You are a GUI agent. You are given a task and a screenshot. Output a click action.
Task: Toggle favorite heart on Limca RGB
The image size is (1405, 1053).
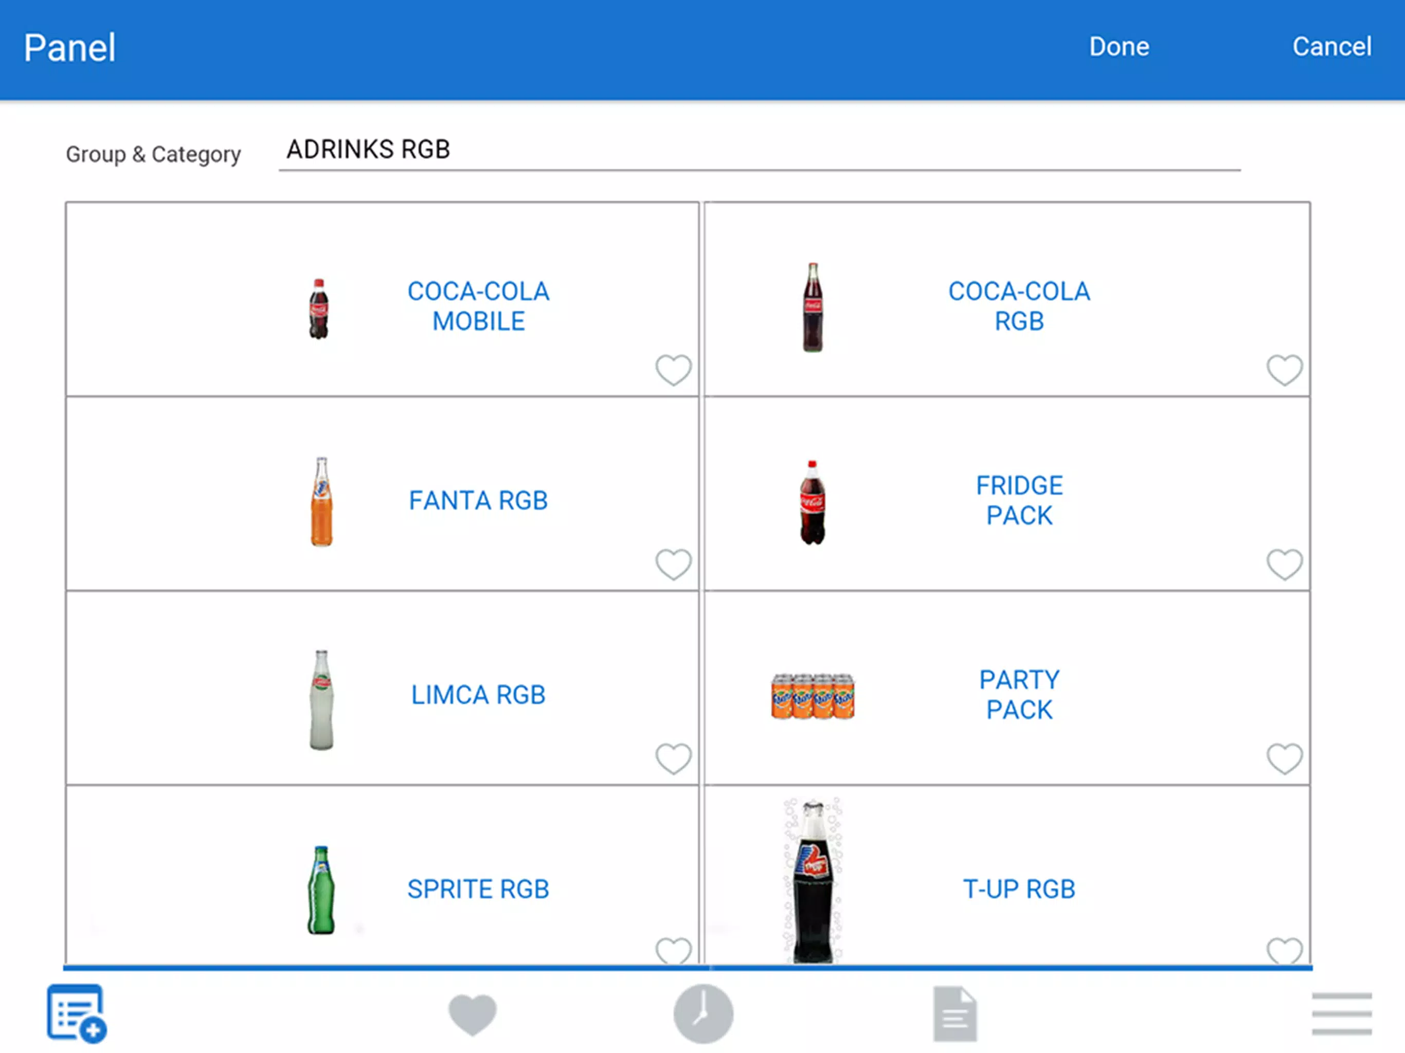coord(673,758)
